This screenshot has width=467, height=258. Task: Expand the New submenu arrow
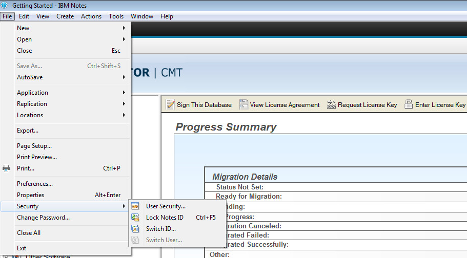124,28
